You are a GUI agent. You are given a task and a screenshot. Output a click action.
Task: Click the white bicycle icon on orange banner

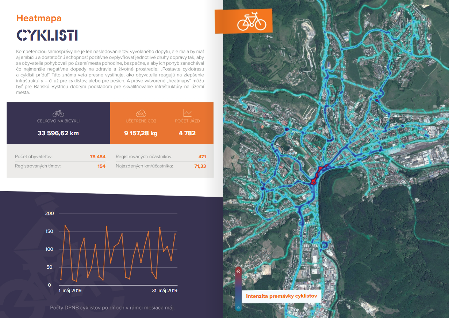point(252,22)
